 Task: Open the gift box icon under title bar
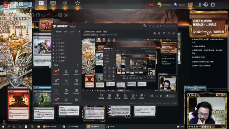point(155,33)
